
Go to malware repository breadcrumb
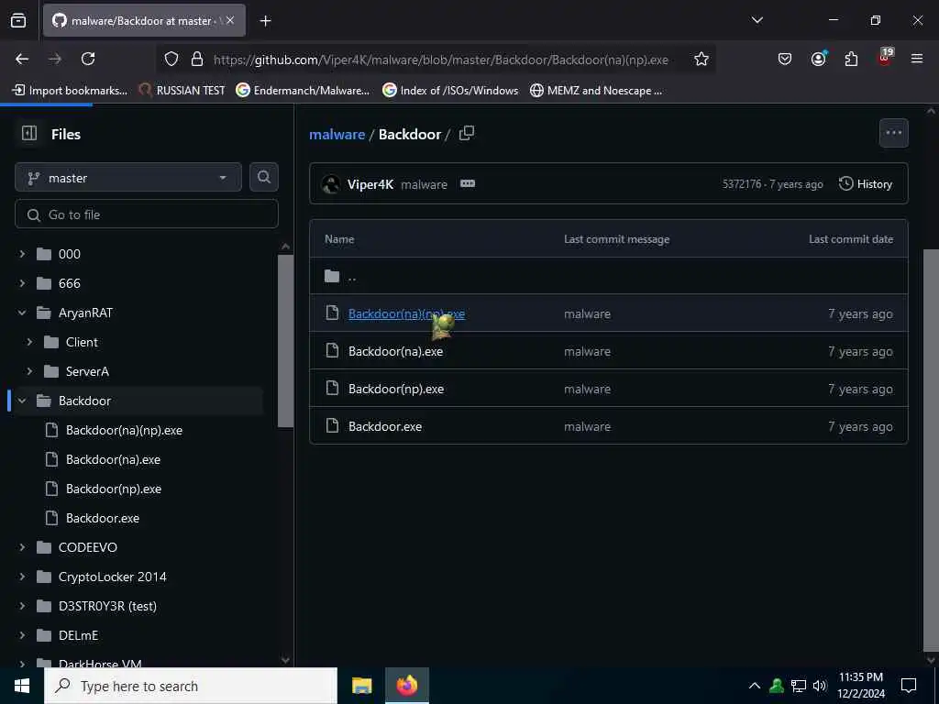pos(337,134)
